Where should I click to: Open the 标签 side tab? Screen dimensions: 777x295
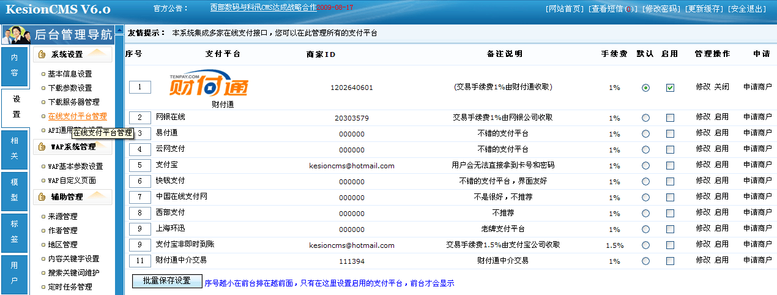[15, 232]
